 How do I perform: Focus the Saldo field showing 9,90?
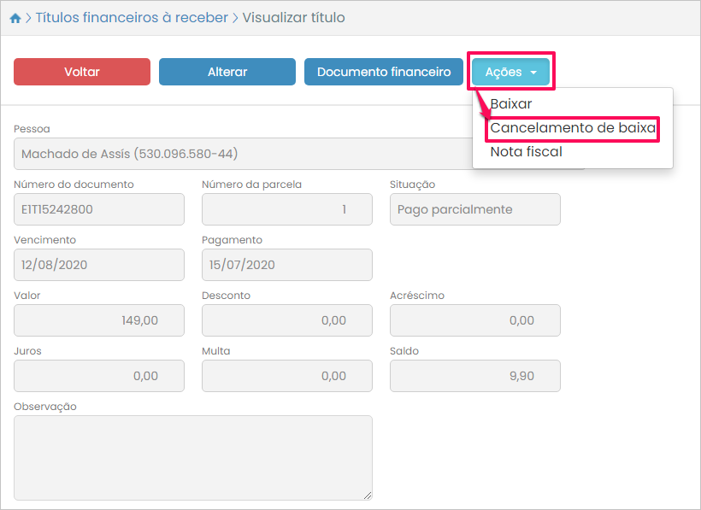tap(474, 376)
